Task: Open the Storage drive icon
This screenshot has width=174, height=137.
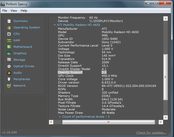Action: 9,60
